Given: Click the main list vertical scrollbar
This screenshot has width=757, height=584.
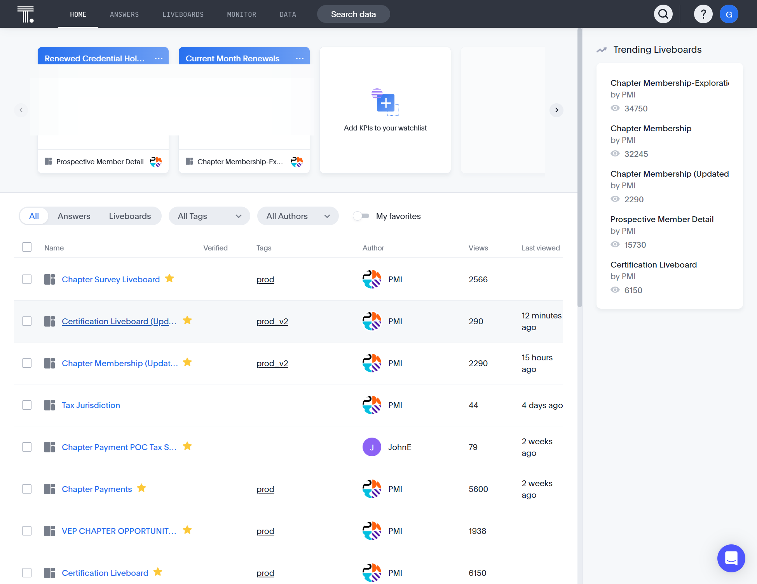Looking at the screenshot, I should [580, 168].
